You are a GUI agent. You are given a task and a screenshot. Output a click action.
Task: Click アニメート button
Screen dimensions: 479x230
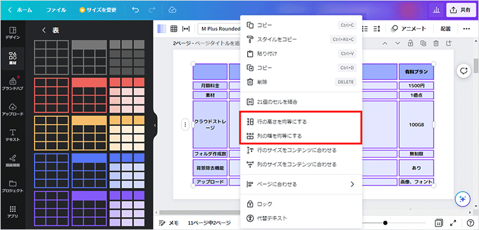point(409,29)
